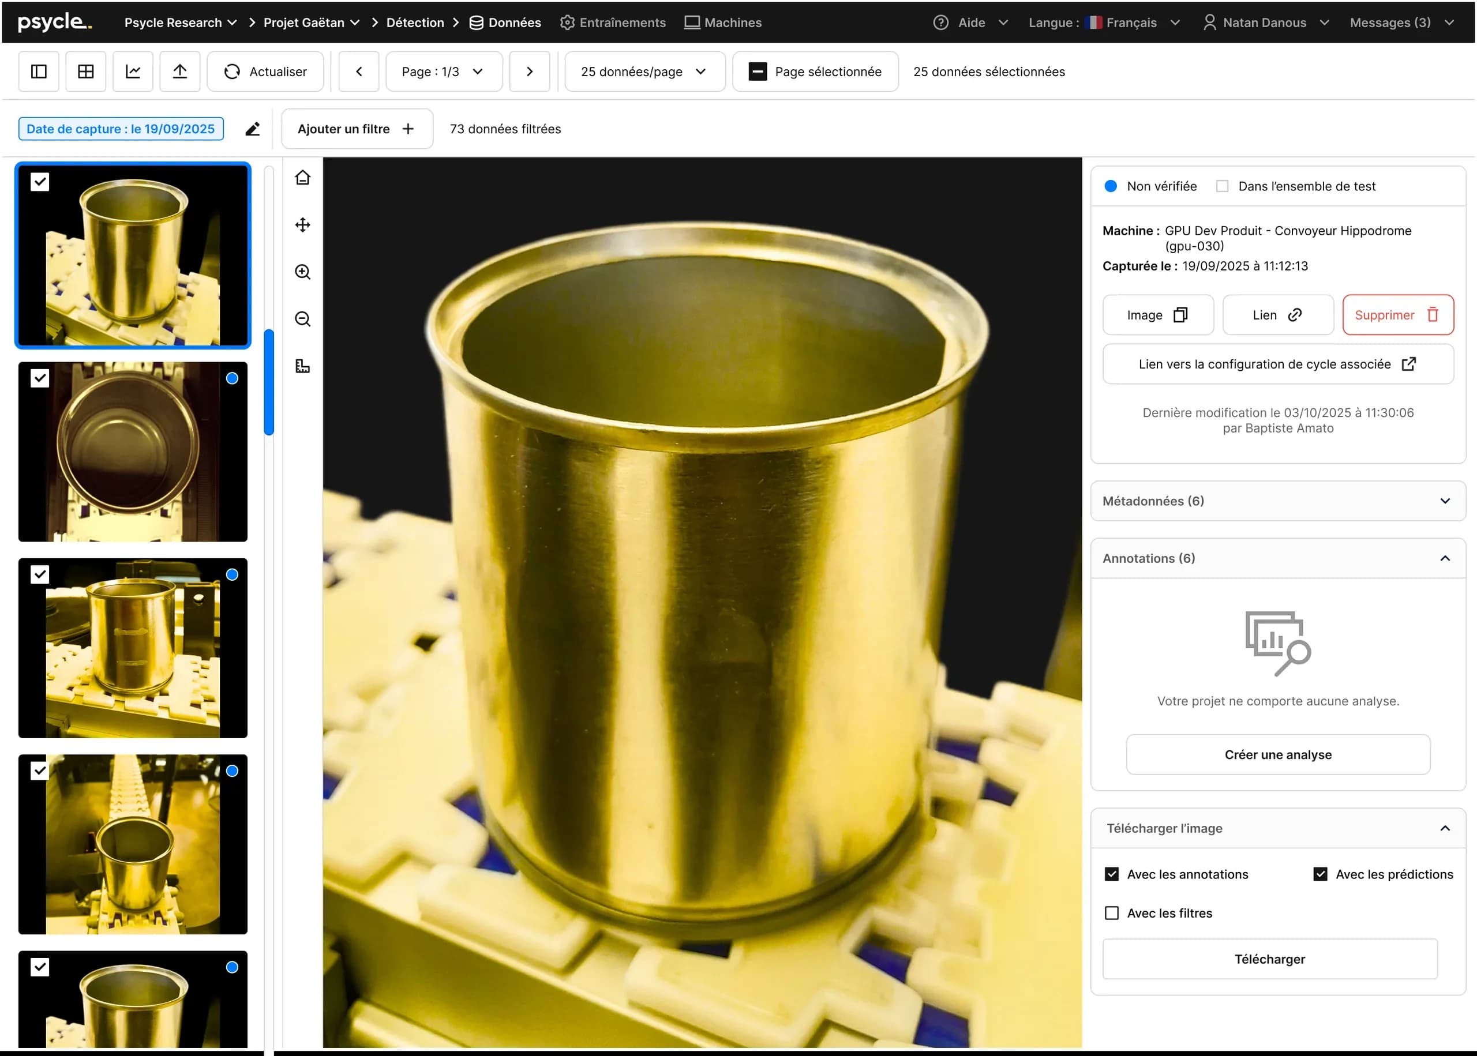Image resolution: width=1477 pixels, height=1056 pixels.
Task: Uncheck the first thumbnail's checkbox
Action: point(40,182)
